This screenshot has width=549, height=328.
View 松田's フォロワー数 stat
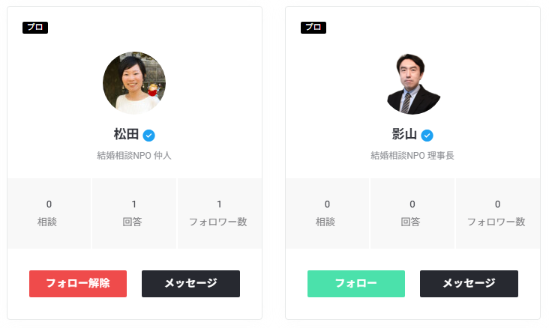[218, 213]
